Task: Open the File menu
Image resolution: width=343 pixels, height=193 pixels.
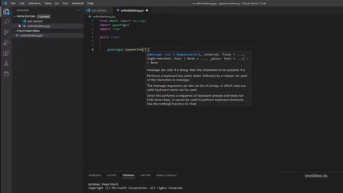Action: pos(13,3)
